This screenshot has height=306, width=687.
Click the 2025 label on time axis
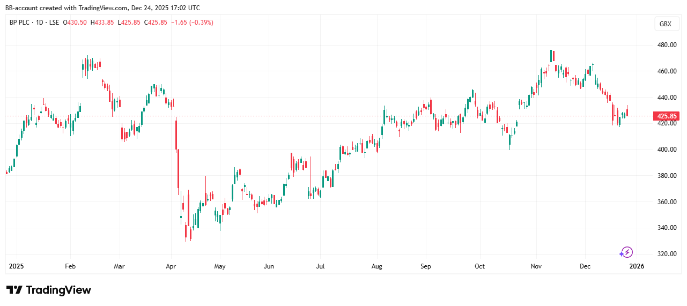17,266
